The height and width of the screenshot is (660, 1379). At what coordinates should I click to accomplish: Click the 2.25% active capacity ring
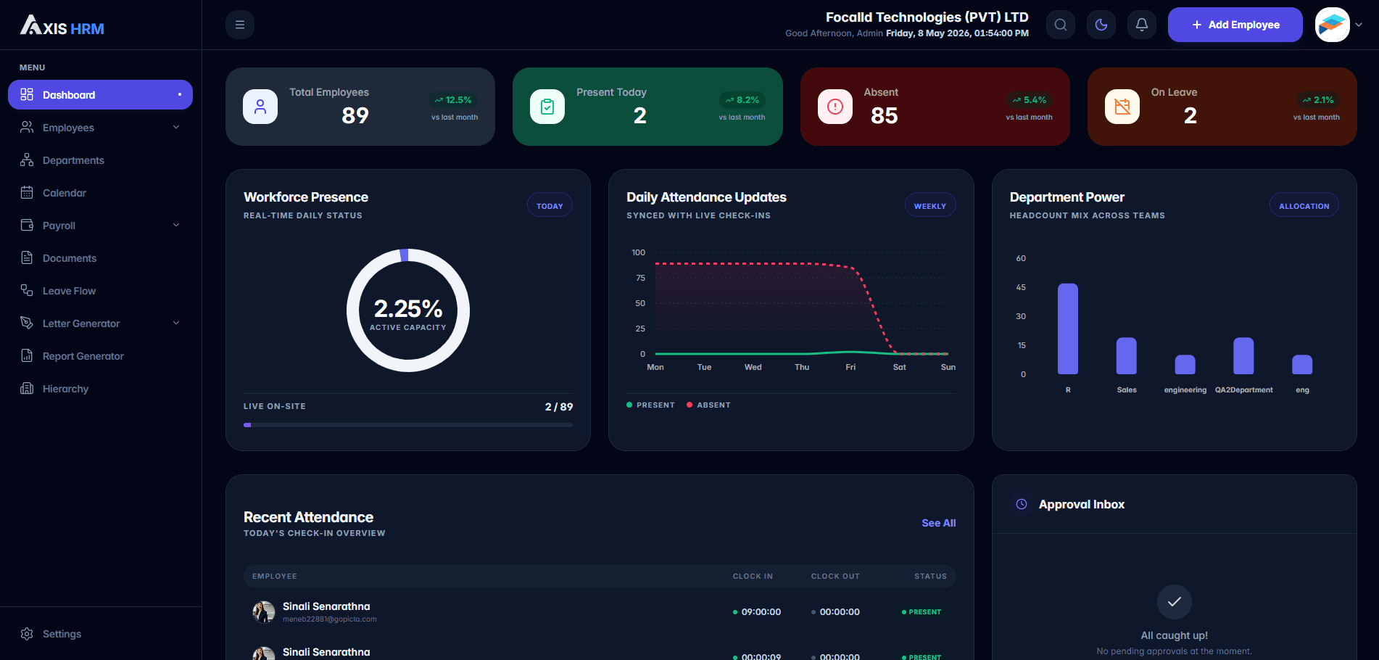[408, 310]
